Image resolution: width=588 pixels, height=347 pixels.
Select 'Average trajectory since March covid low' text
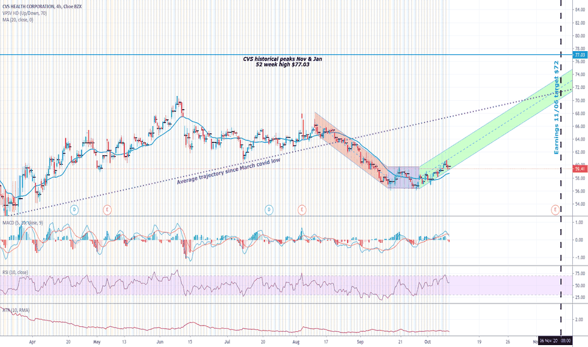[x=229, y=172]
